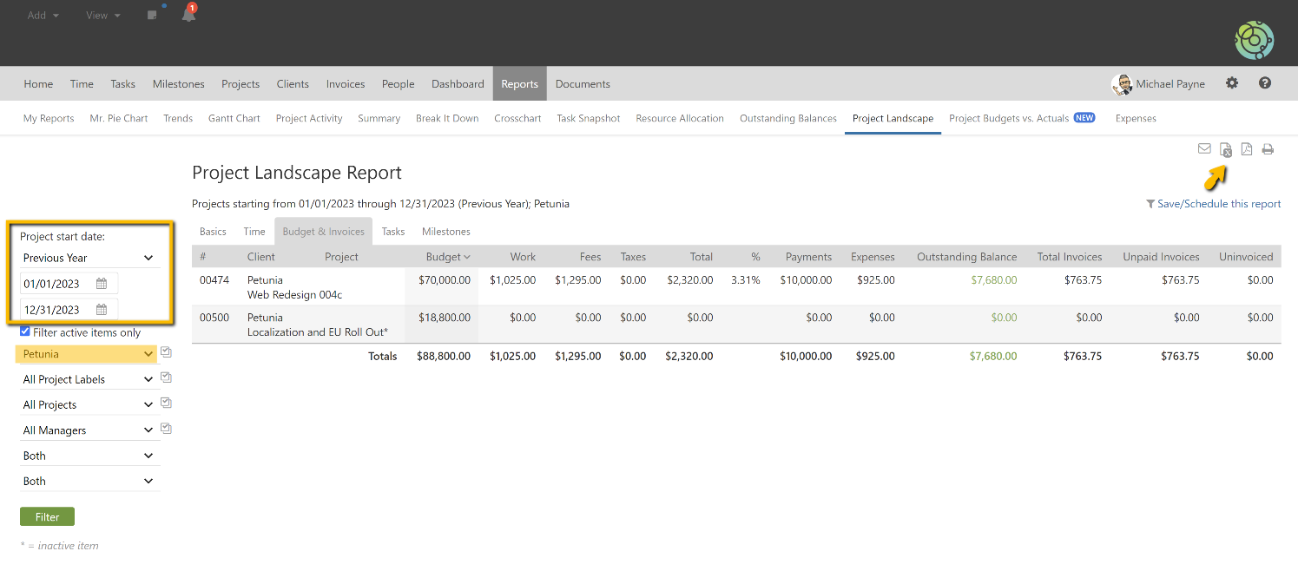
Task: Uncheck Filter active items only
Action: [25, 331]
